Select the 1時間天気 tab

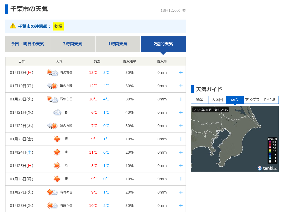coord(118,44)
